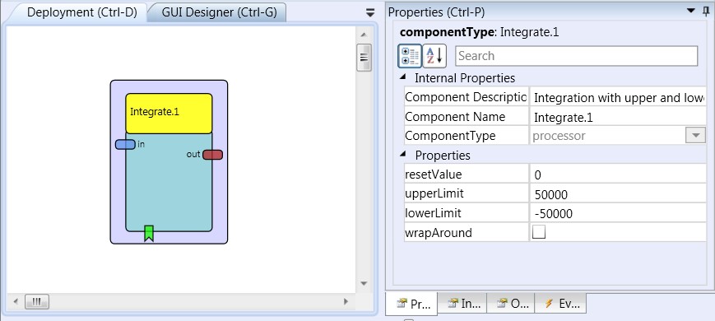Click the Component Name value Integrate.1
This screenshot has height=321, width=715.
[618, 117]
